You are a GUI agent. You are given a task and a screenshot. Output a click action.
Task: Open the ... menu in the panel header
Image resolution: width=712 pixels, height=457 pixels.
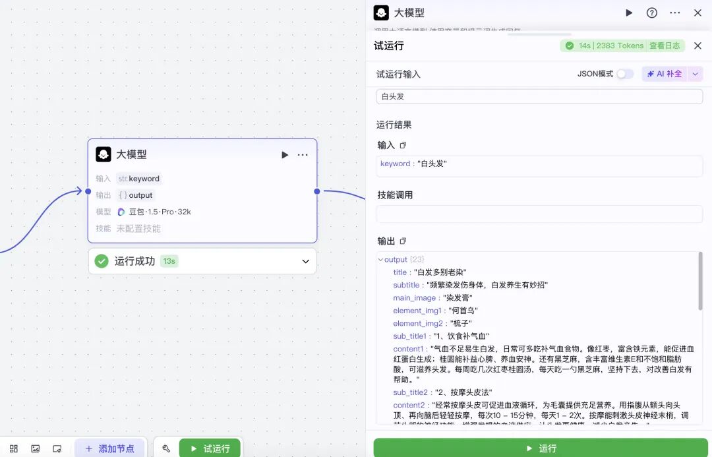coord(674,13)
